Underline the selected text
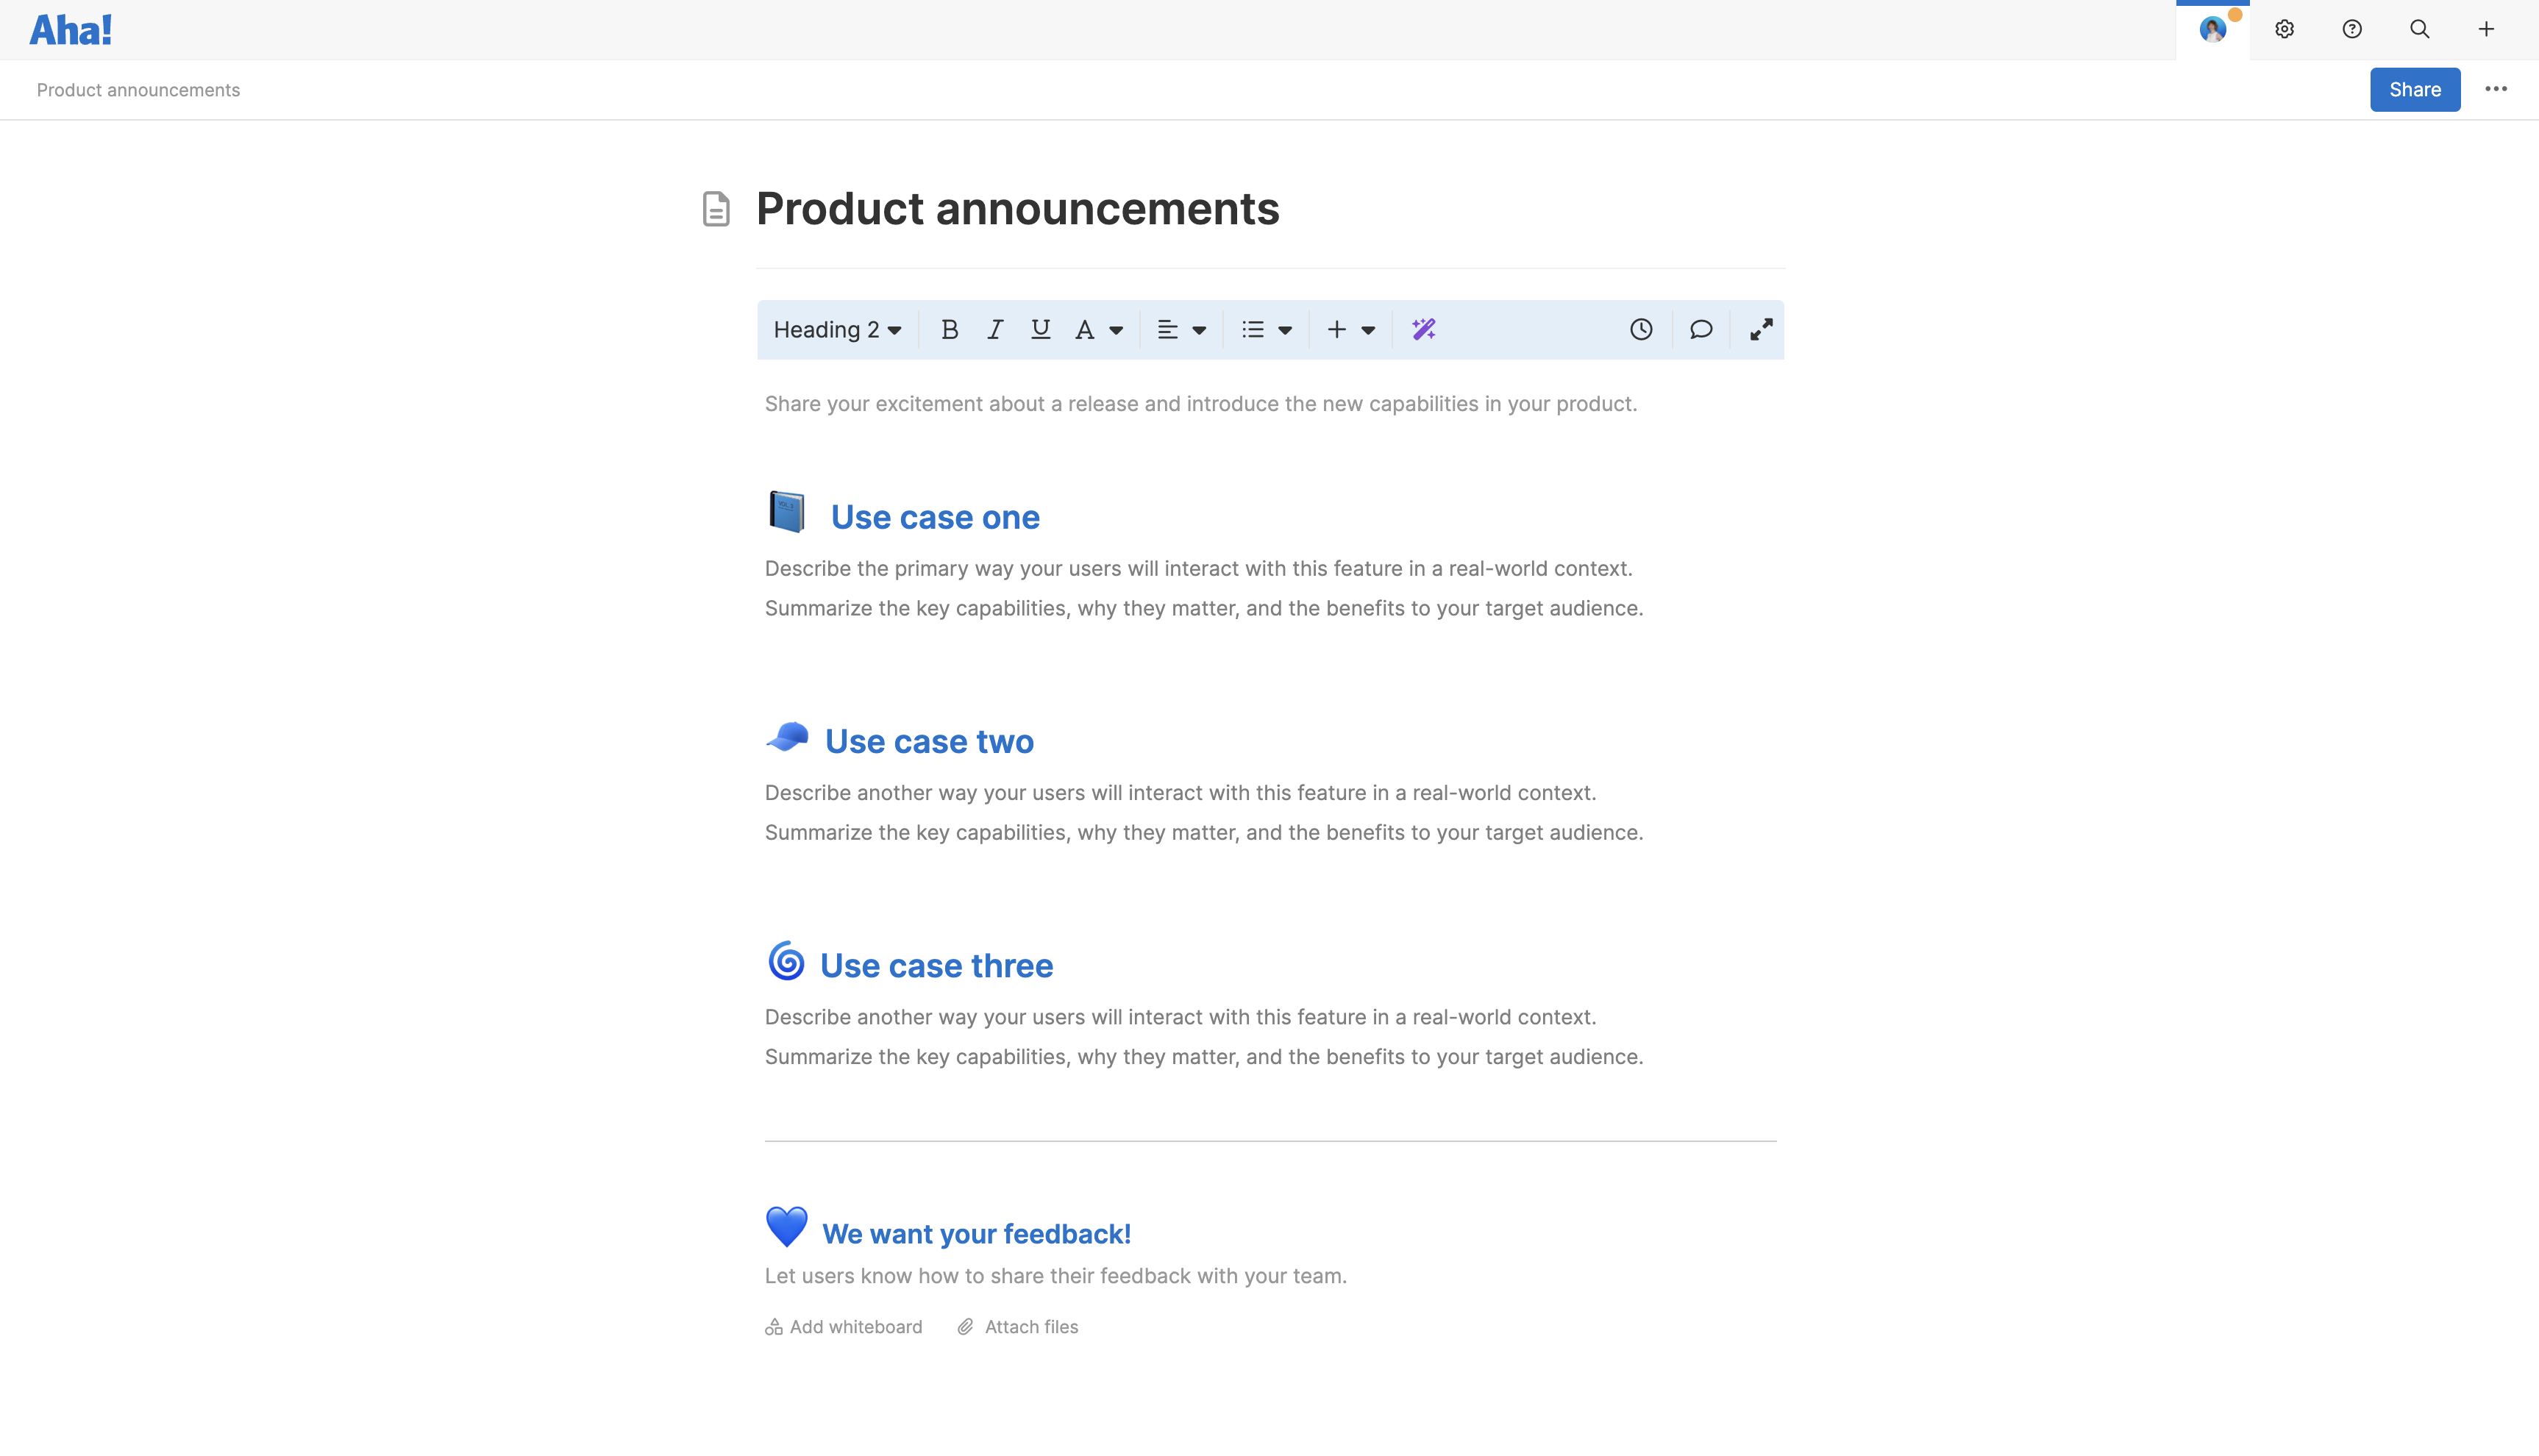 pos(1040,329)
